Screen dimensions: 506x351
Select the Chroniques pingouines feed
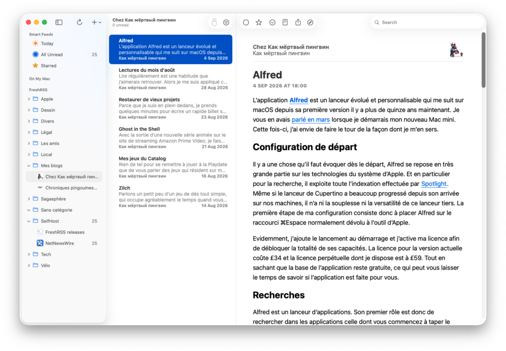coord(64,188)
